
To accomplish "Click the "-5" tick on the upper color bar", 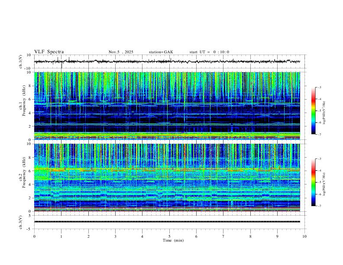I will 319,111.
